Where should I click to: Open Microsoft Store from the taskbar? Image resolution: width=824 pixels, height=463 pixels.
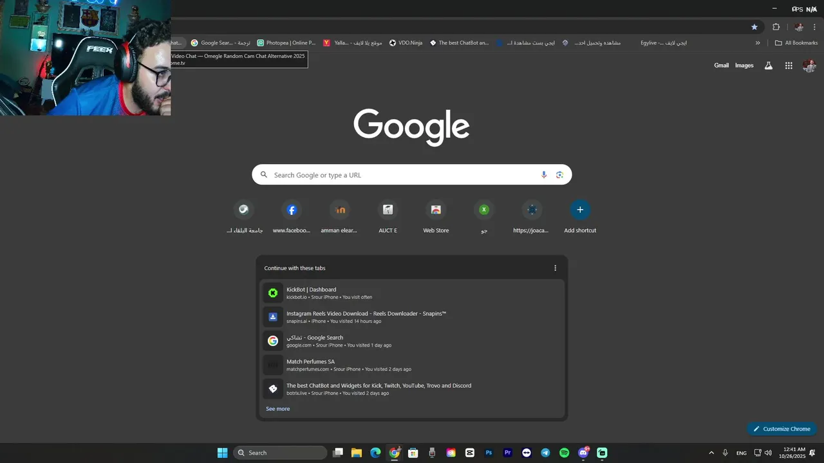[x=413, y=453]
